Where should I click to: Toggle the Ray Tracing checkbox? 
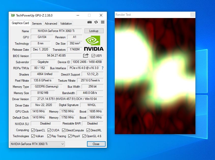49,136
